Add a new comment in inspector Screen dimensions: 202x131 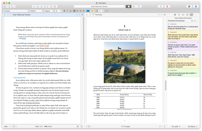(x=192, y=21)
